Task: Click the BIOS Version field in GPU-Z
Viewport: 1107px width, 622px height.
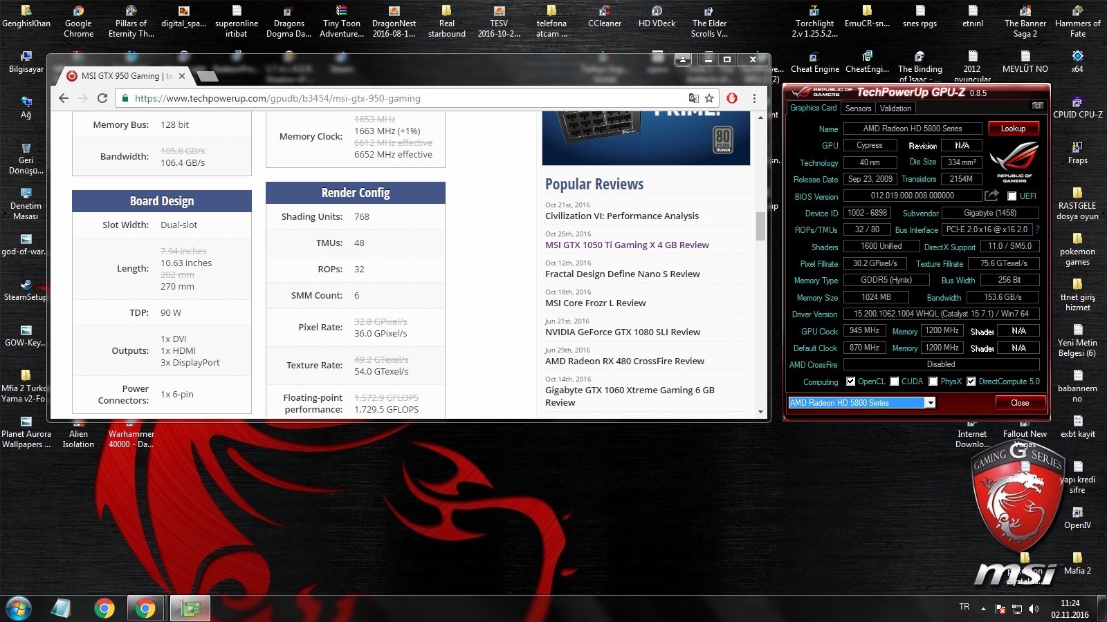Action: tap(913, 196)
